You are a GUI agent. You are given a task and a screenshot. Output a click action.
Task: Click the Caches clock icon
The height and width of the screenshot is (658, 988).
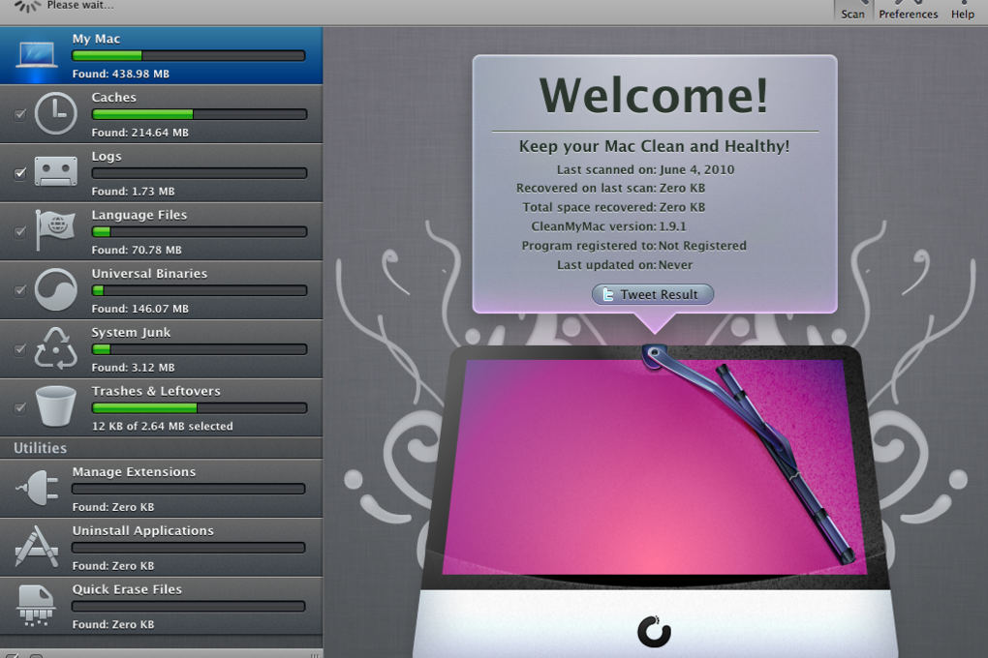click(55, 113)
